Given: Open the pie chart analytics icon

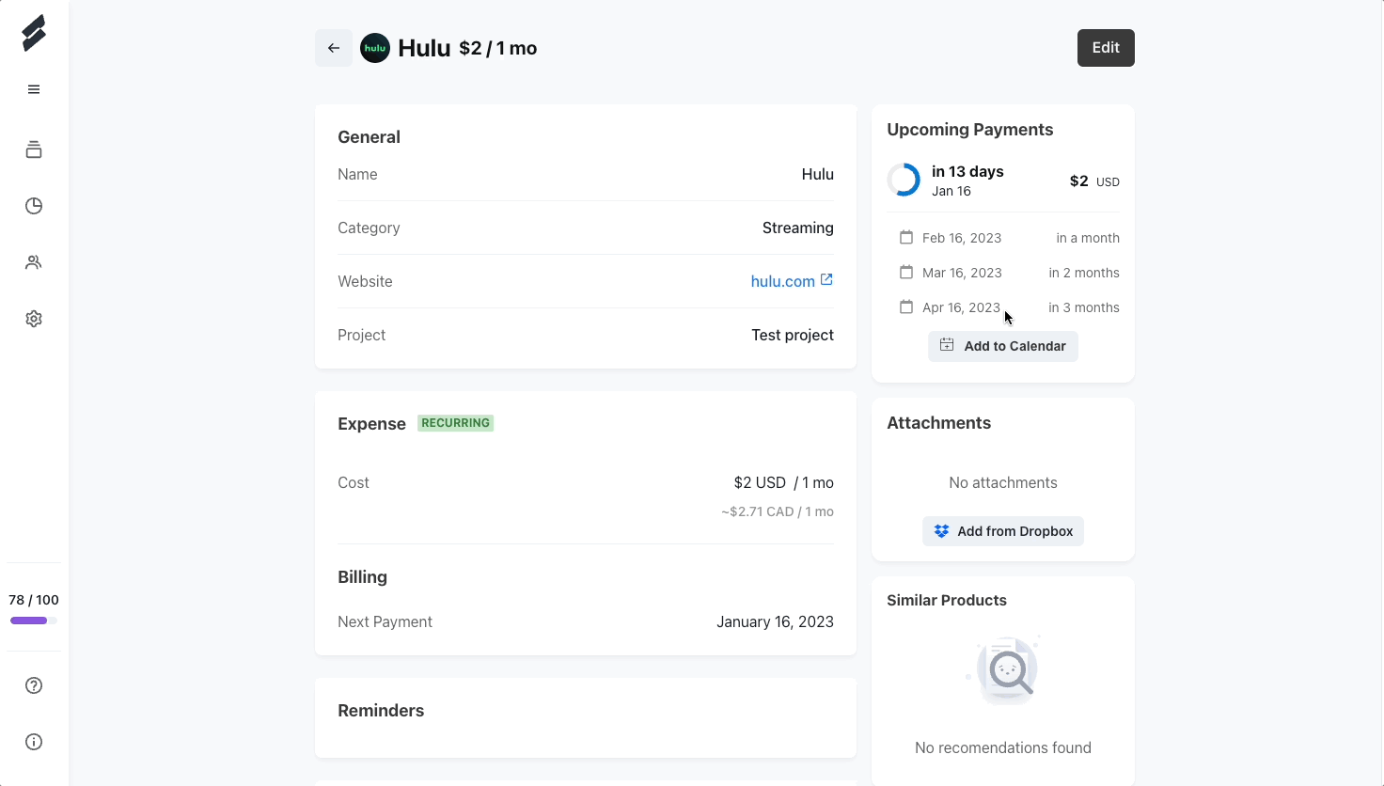Looking at the screenshot, I should click(34, 206).
